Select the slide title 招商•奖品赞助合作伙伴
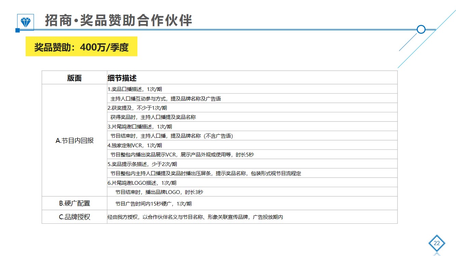 point(118,20)
